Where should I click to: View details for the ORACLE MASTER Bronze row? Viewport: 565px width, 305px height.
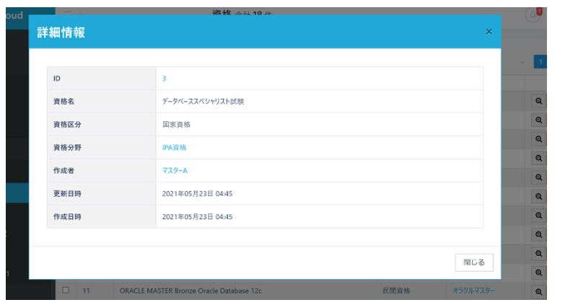tap(538, 291)
